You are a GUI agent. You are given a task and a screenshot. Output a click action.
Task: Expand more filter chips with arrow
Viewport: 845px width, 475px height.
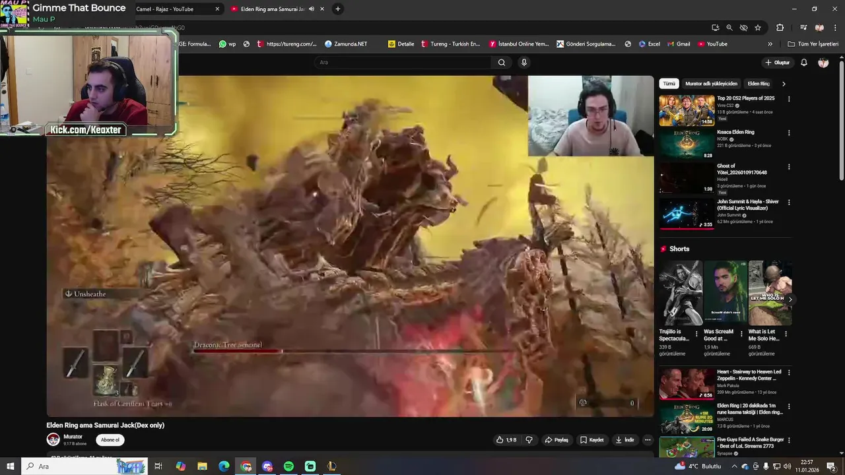pos(784,84)
